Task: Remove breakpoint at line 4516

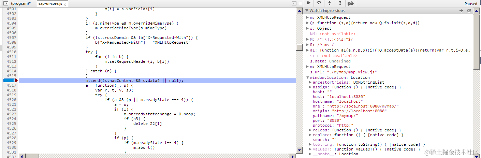Action: pyautogui.click(x=11, y=81)
